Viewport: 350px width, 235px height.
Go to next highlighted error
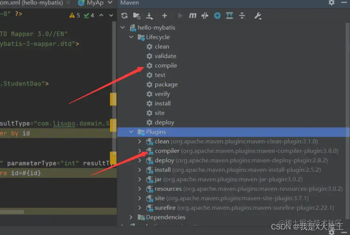tap(111, 15)
